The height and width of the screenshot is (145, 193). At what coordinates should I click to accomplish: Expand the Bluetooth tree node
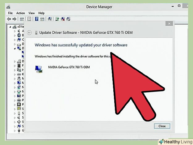point(15,35)
